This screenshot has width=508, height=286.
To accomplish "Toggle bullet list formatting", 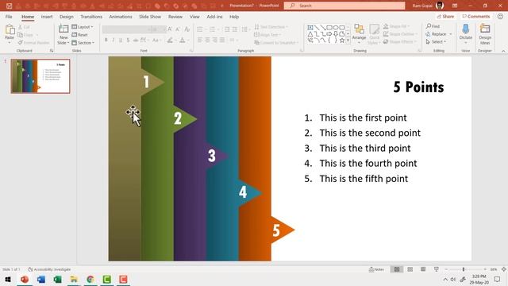I will pyautogui.click(x=201, y=29).
